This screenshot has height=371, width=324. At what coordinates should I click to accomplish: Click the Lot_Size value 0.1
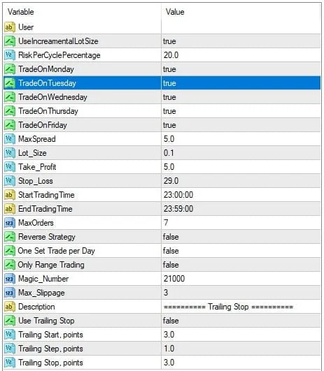coord(169,153)
